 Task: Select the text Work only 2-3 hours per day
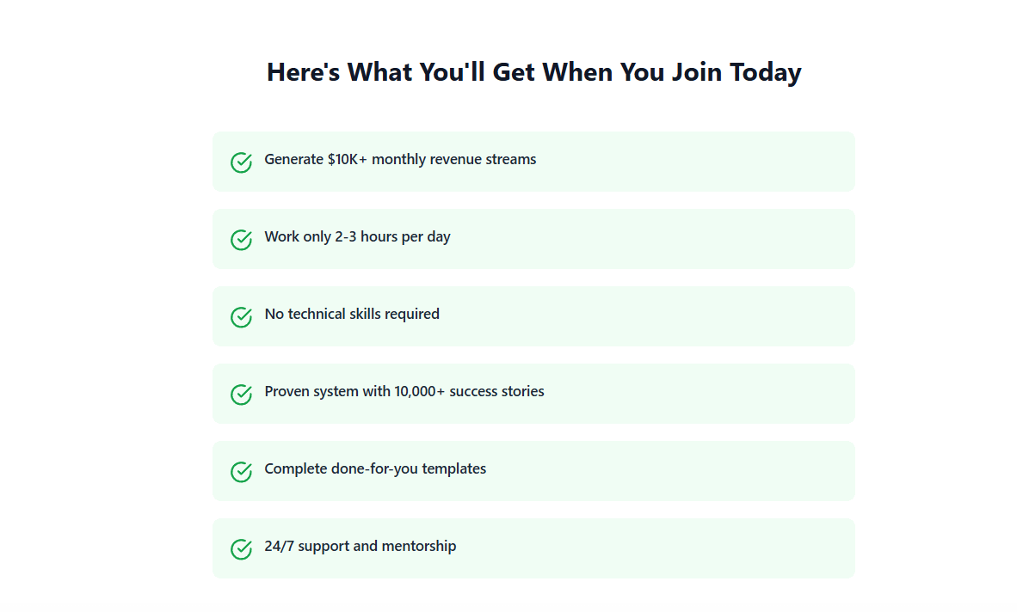click(x=357, y=237)
